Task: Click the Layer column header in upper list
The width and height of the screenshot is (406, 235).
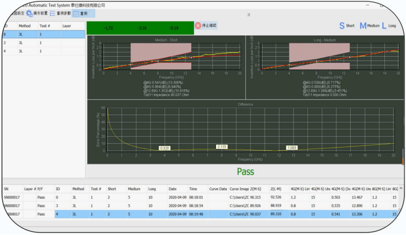Action: [x=67, y=26]
